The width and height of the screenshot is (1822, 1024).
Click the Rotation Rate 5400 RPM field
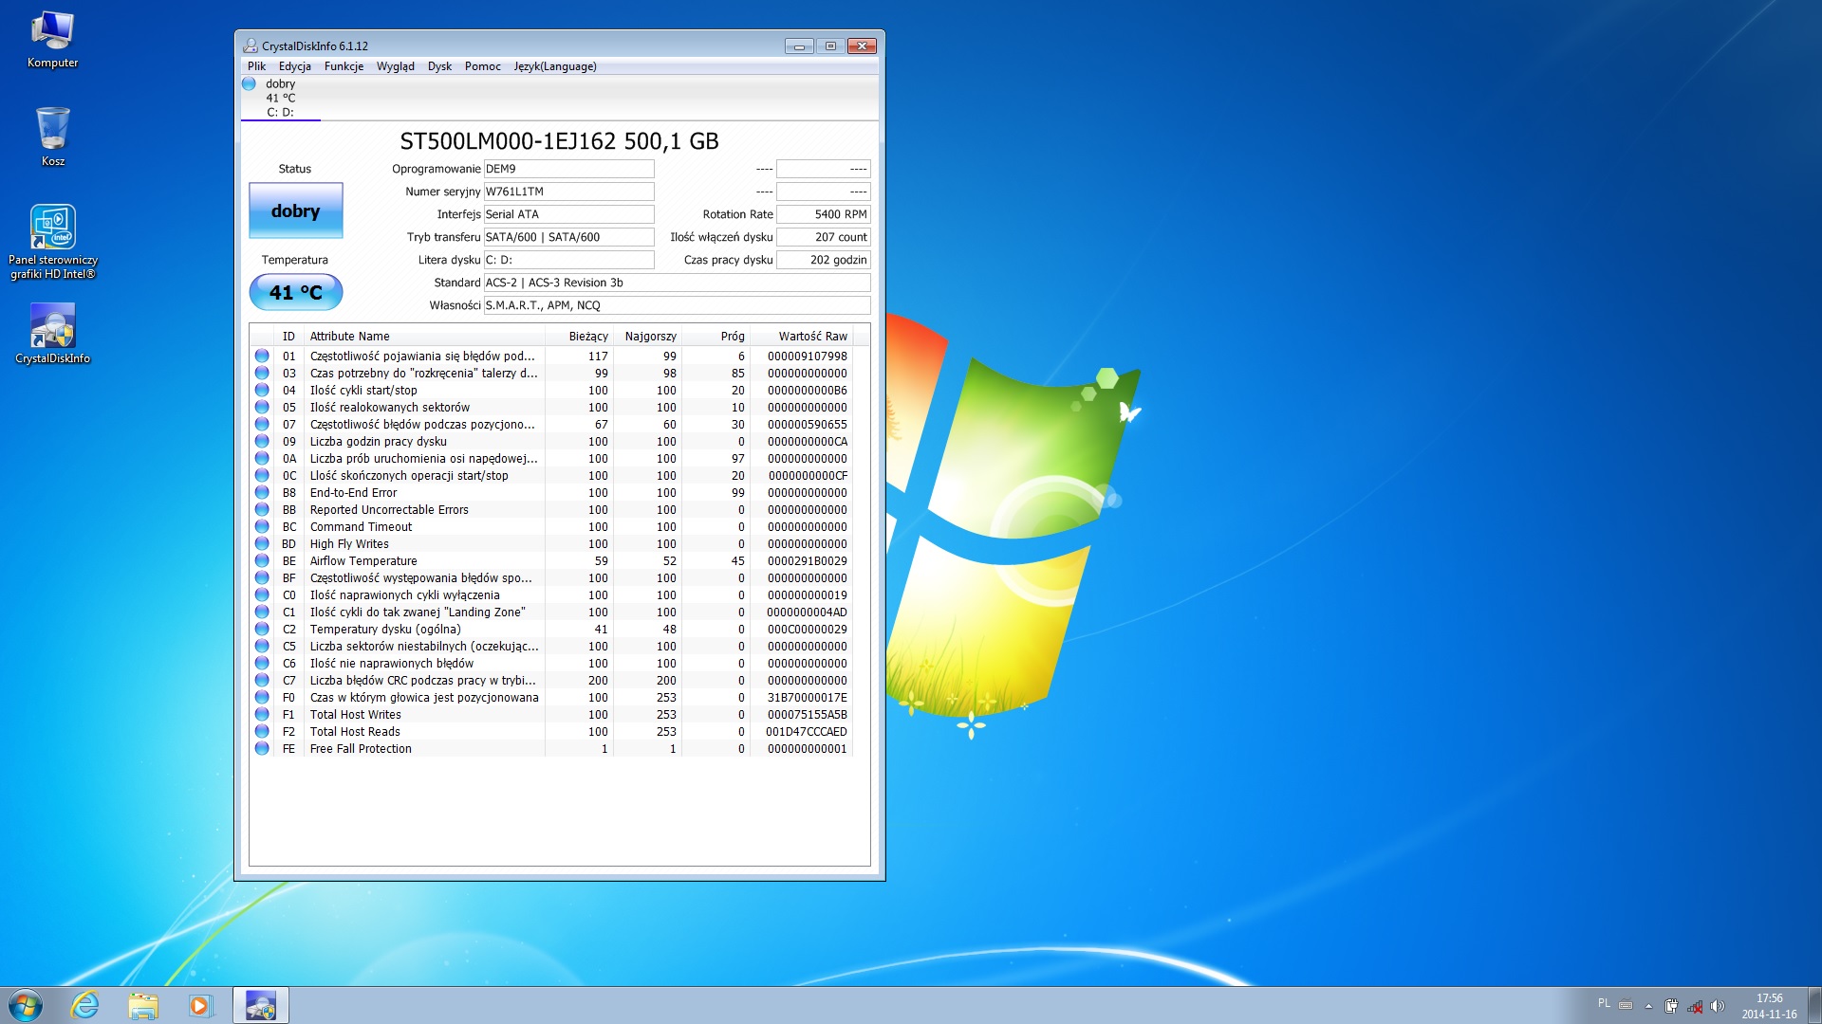pos(823,214)
